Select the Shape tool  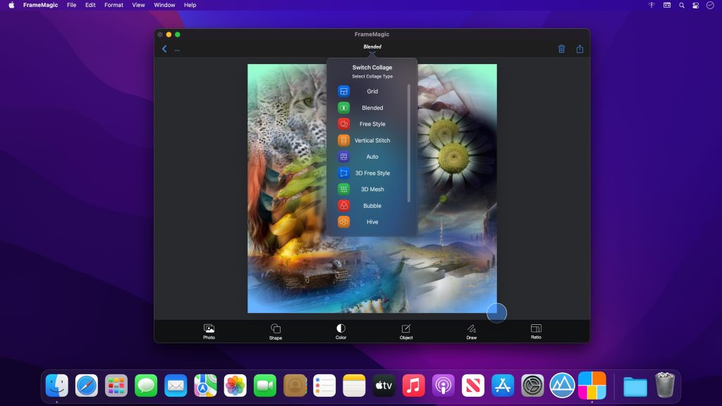pos(275,331)
